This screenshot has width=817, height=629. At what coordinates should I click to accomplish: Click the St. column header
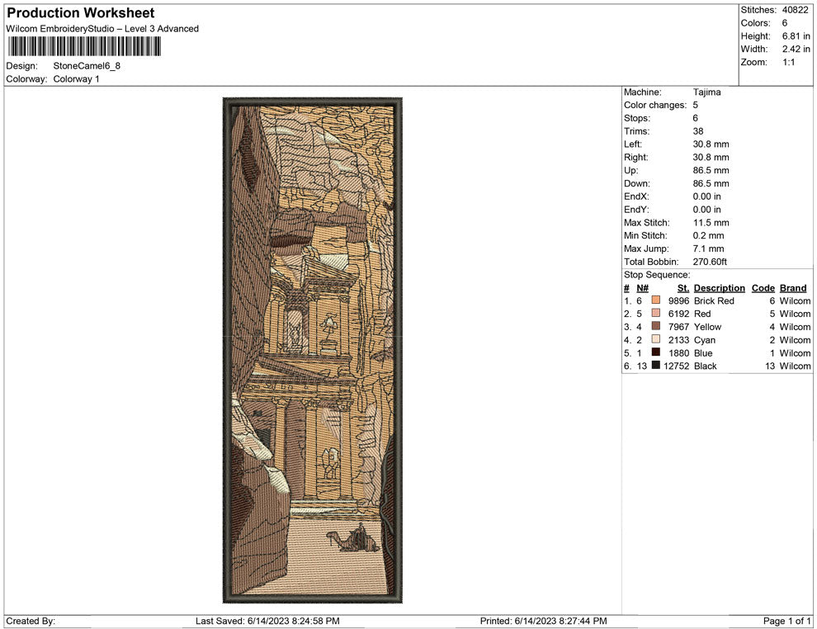coord(682,288)
